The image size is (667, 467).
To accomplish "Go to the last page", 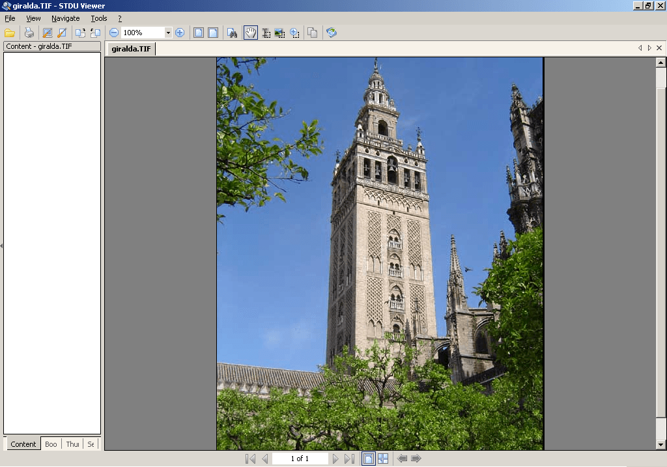I will 350,459.
